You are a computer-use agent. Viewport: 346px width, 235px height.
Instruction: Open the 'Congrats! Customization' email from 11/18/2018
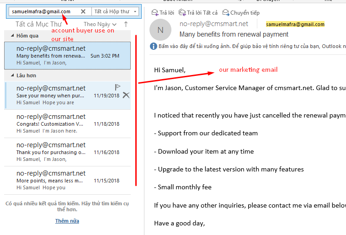(67, 123)
